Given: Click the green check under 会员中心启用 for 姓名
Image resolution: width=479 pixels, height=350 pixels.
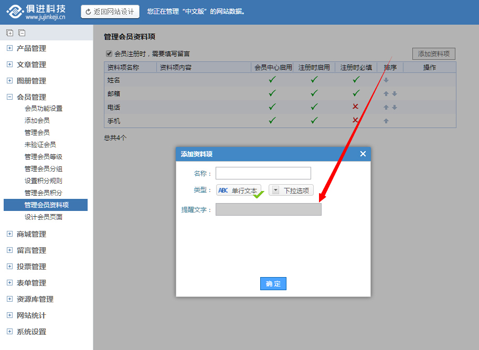Looking at the screenshot, I should [x=272, y=80].
